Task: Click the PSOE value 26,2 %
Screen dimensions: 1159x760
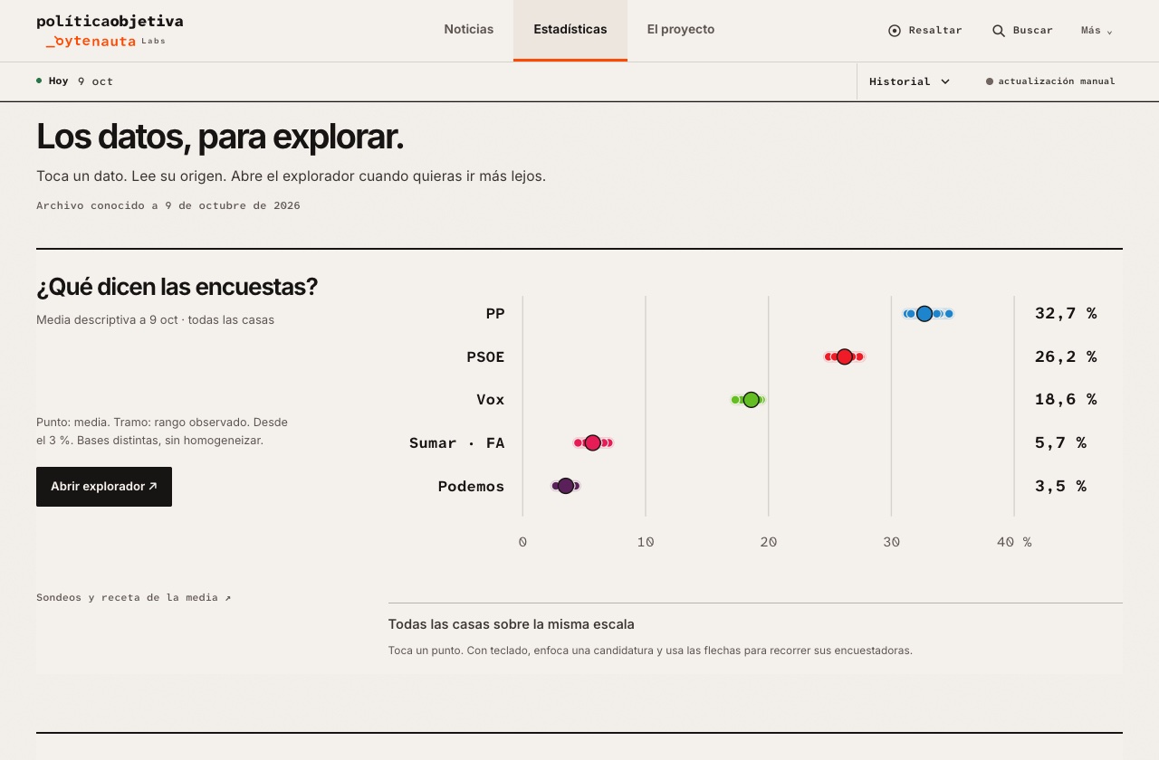Action: pos(1066,356)
